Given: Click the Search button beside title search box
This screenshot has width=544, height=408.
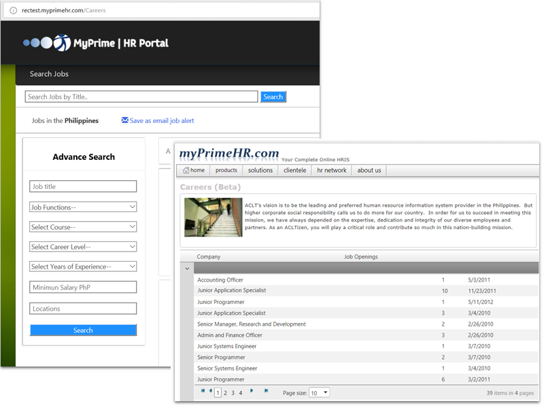Looking at the screenshot, I should tap(273, 97).
